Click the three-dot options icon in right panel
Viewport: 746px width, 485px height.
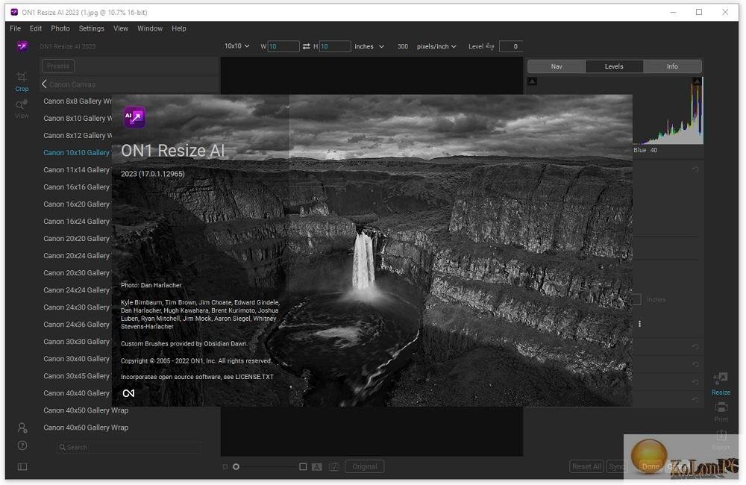click(x=639, y=324)
